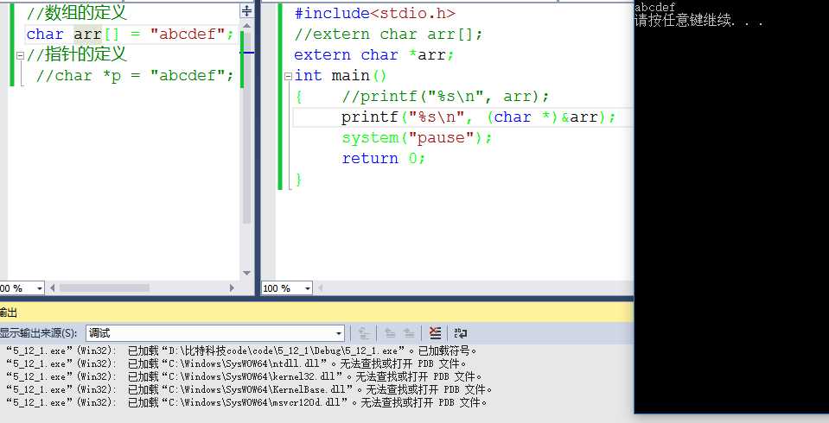Go to previous message in Output toolbar
This screenshot has width=829, height=423.
(x=390, y=333)
